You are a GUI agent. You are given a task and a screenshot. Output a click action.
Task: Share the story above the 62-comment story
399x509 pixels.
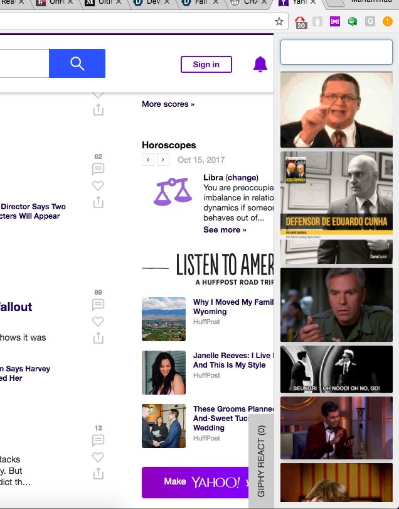coord(98,110)
